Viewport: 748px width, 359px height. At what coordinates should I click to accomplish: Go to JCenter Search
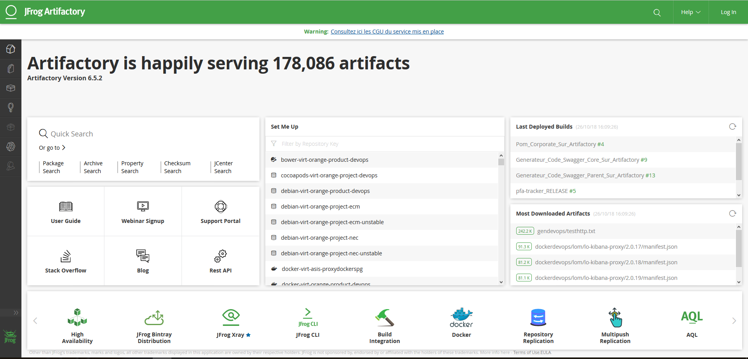pos(224,167)
